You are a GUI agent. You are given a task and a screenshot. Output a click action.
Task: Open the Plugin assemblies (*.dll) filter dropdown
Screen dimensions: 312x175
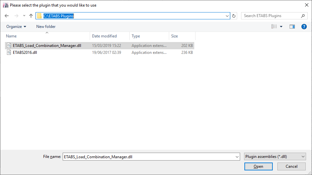point(275,157)
